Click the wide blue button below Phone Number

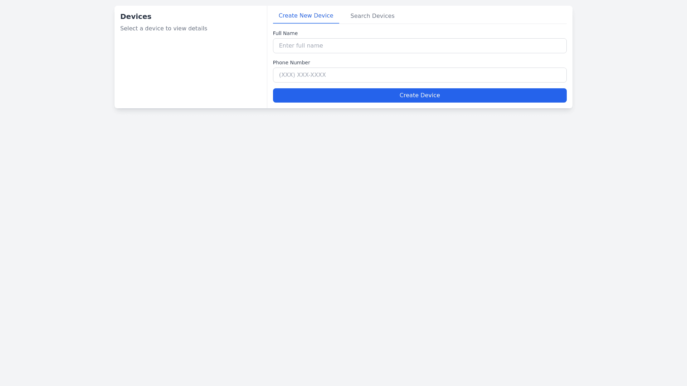(x=419, y=95)
